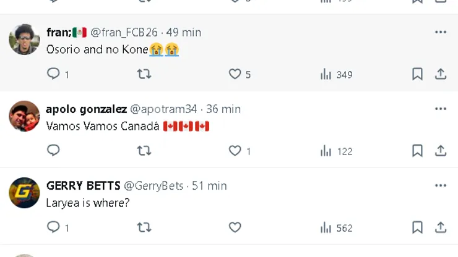Open more options on apolo gonzalez's tweet
The height and width of the screenshot is (257, 458).
pyautogui.click(x=441, y=109)
